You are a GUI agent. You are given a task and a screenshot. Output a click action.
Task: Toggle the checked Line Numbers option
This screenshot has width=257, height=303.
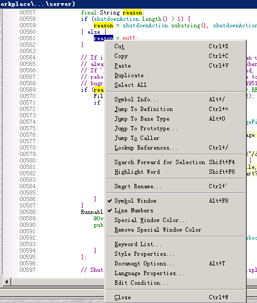click(175, 211)
